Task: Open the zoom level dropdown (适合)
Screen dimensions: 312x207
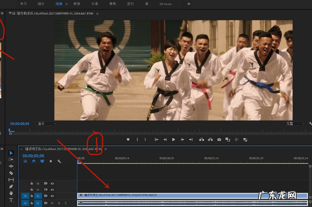Action: pos(47,123)
